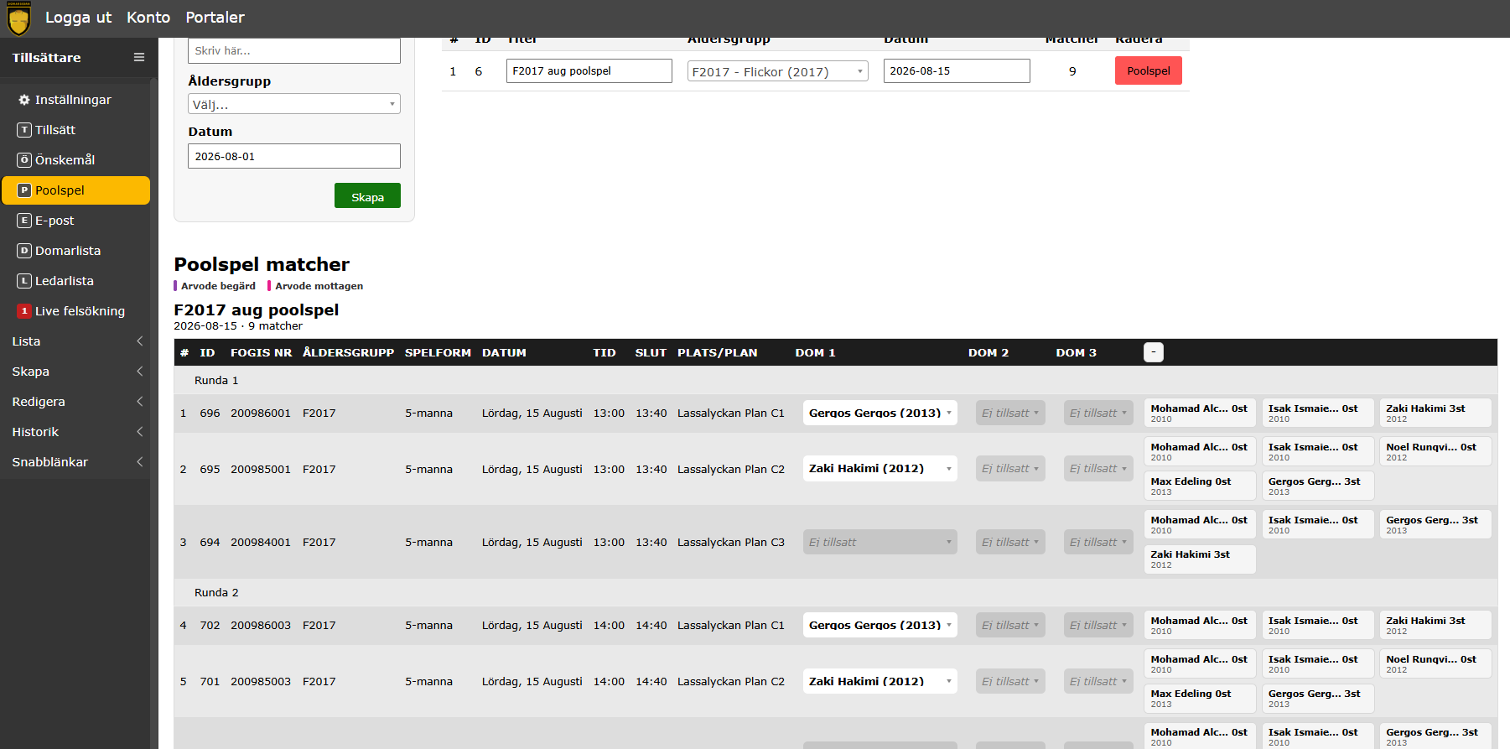Open the Åldersgrupp Välj... dropdown

pos(294,104)
